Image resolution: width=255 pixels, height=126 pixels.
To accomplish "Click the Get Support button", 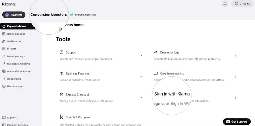I will (237, 122).
